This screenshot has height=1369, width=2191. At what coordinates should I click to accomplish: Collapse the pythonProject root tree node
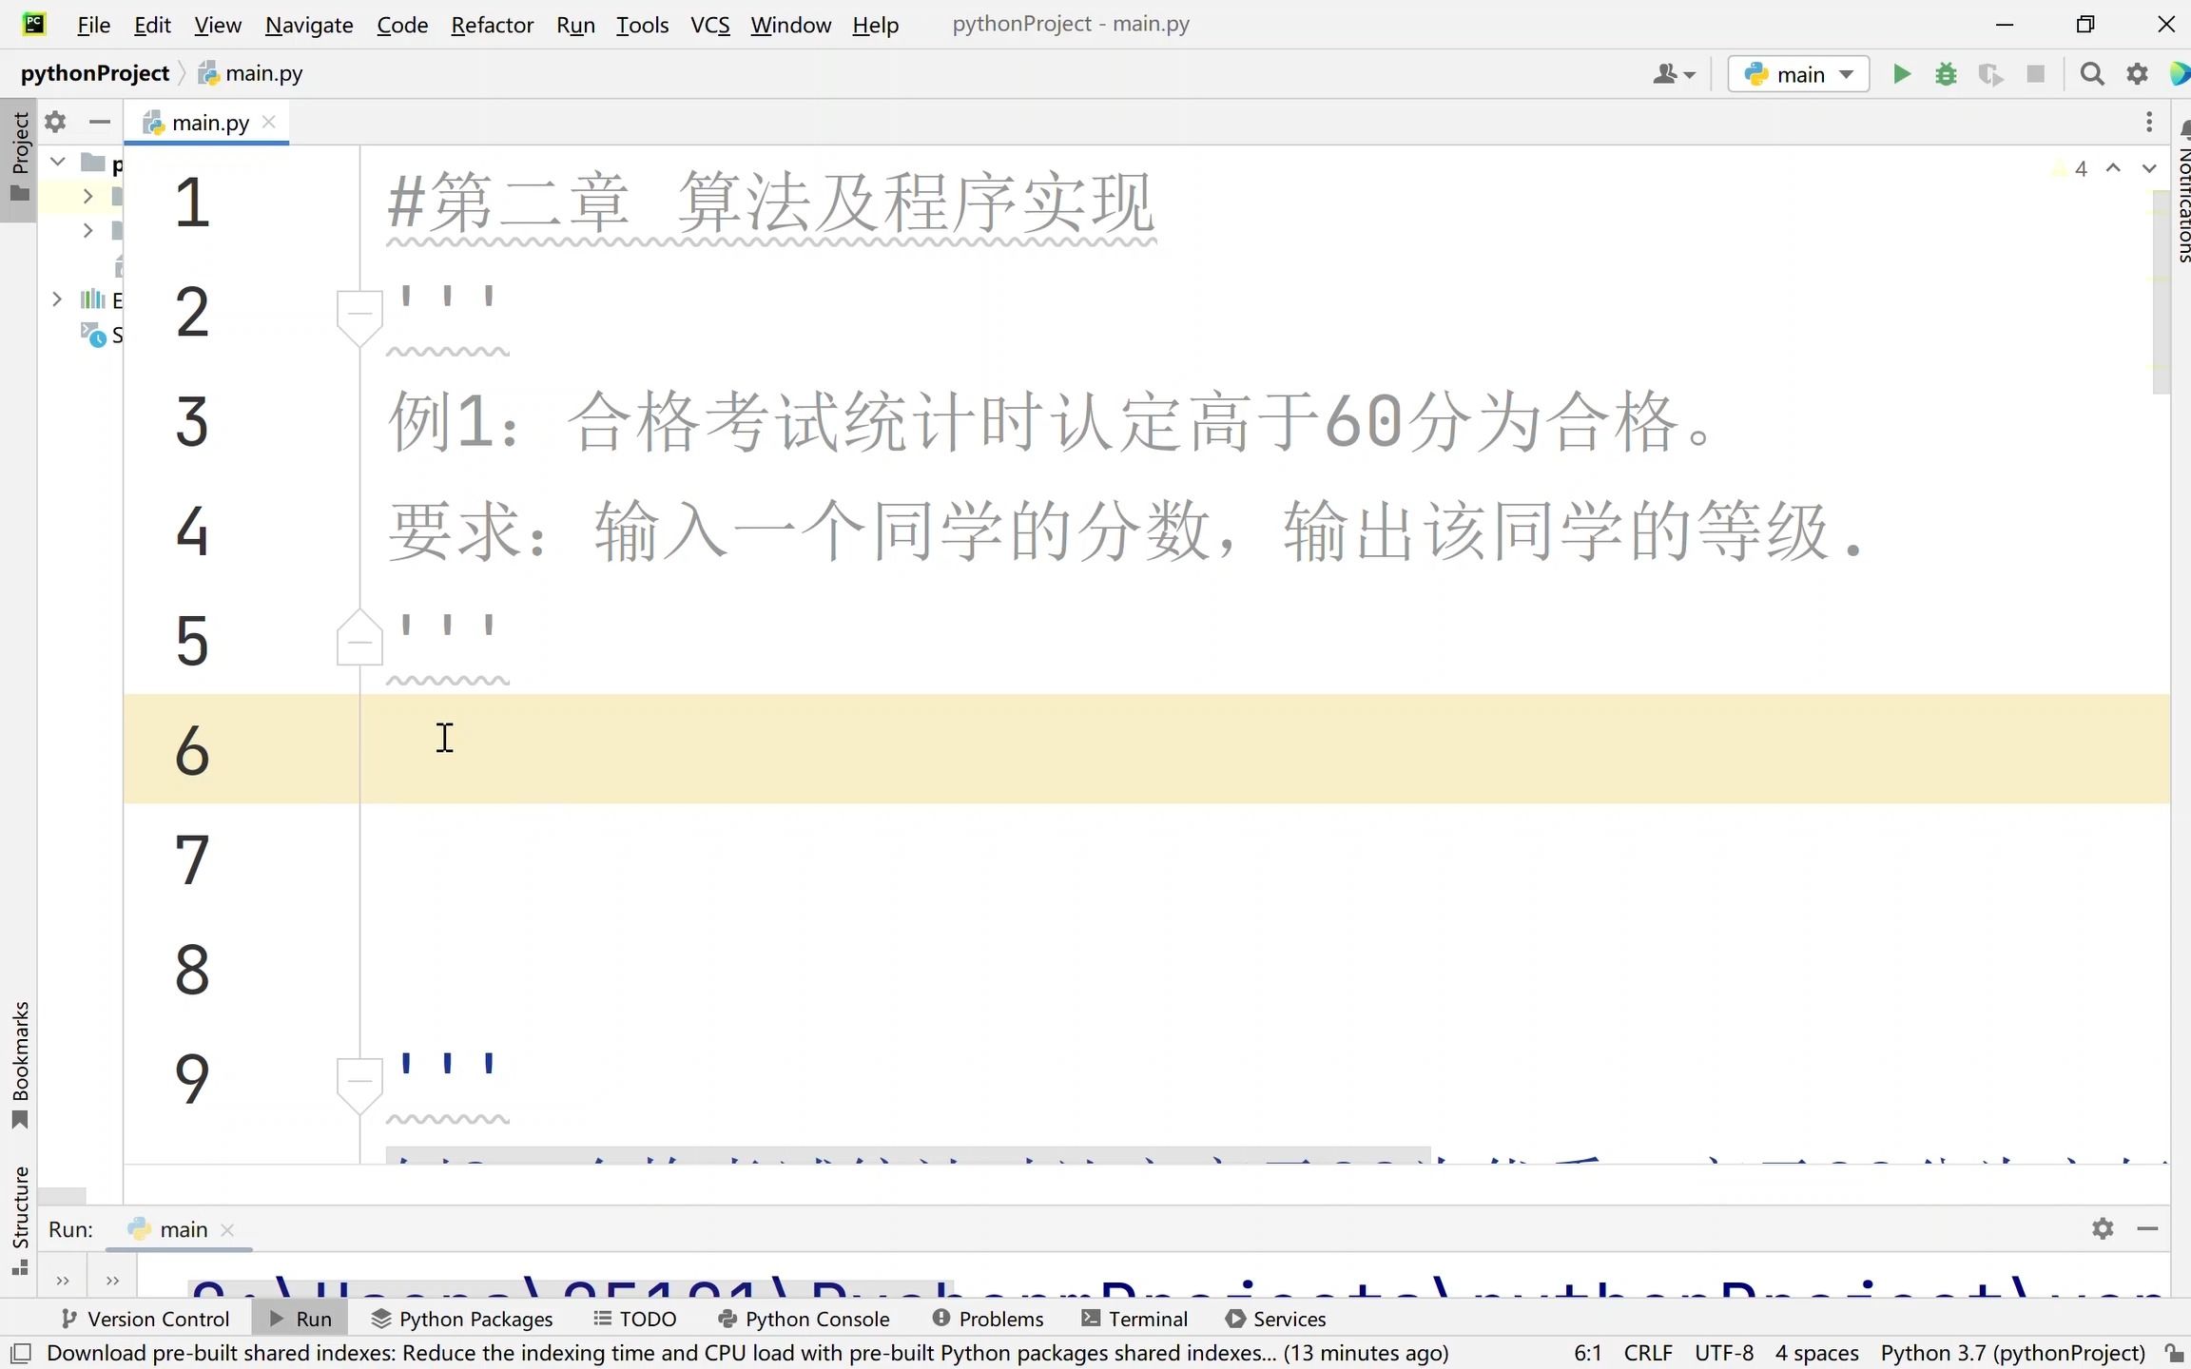(58, 162)
